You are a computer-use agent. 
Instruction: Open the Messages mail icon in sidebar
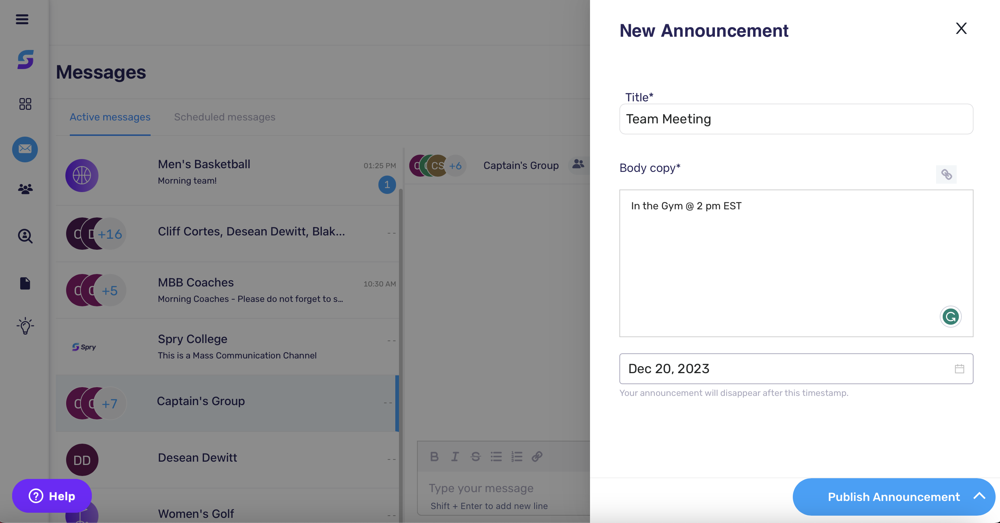(25, 149)
